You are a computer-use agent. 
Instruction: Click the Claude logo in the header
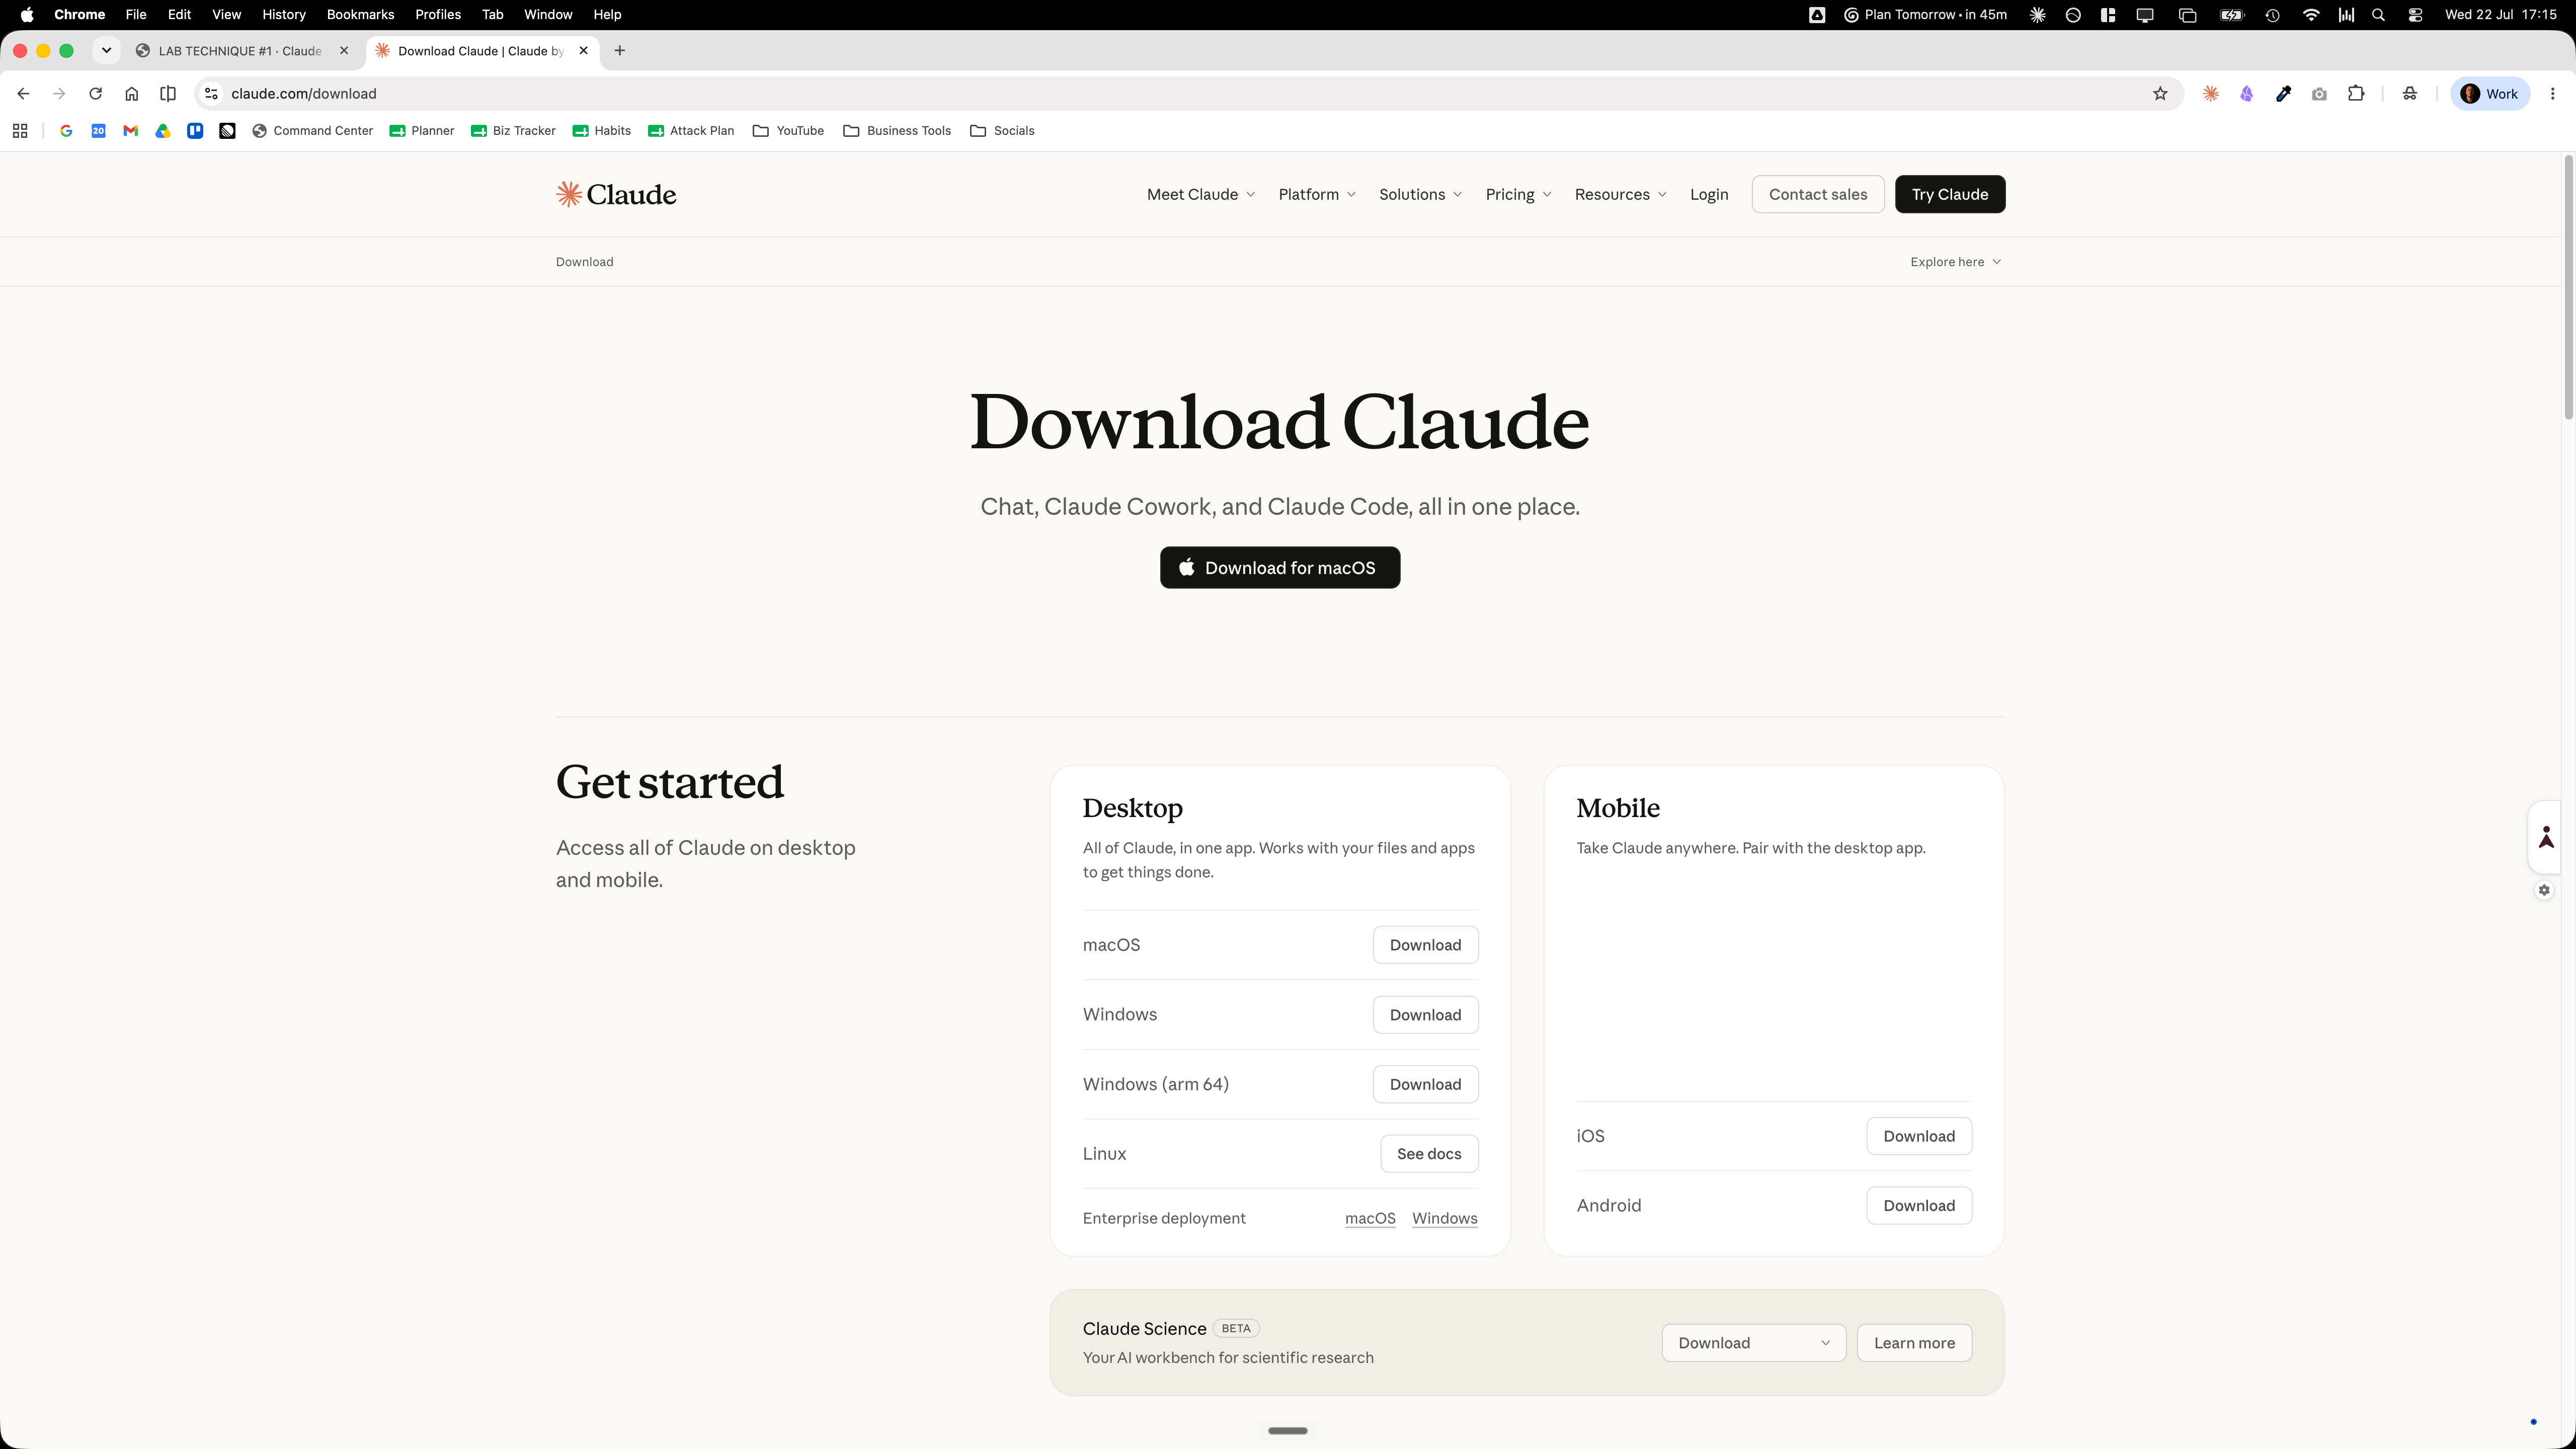click(616, 194)
